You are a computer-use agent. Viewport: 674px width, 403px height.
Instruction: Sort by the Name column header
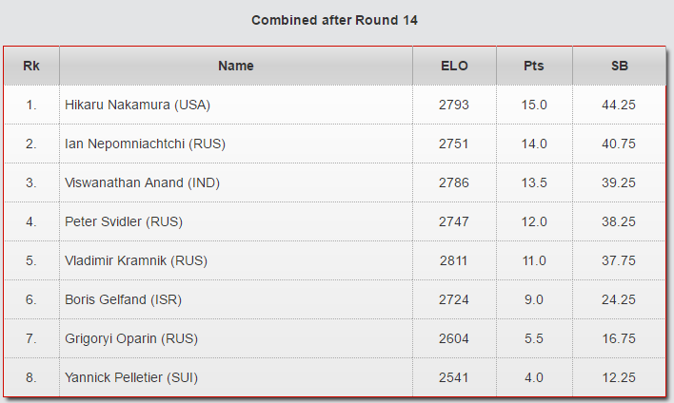236,67
